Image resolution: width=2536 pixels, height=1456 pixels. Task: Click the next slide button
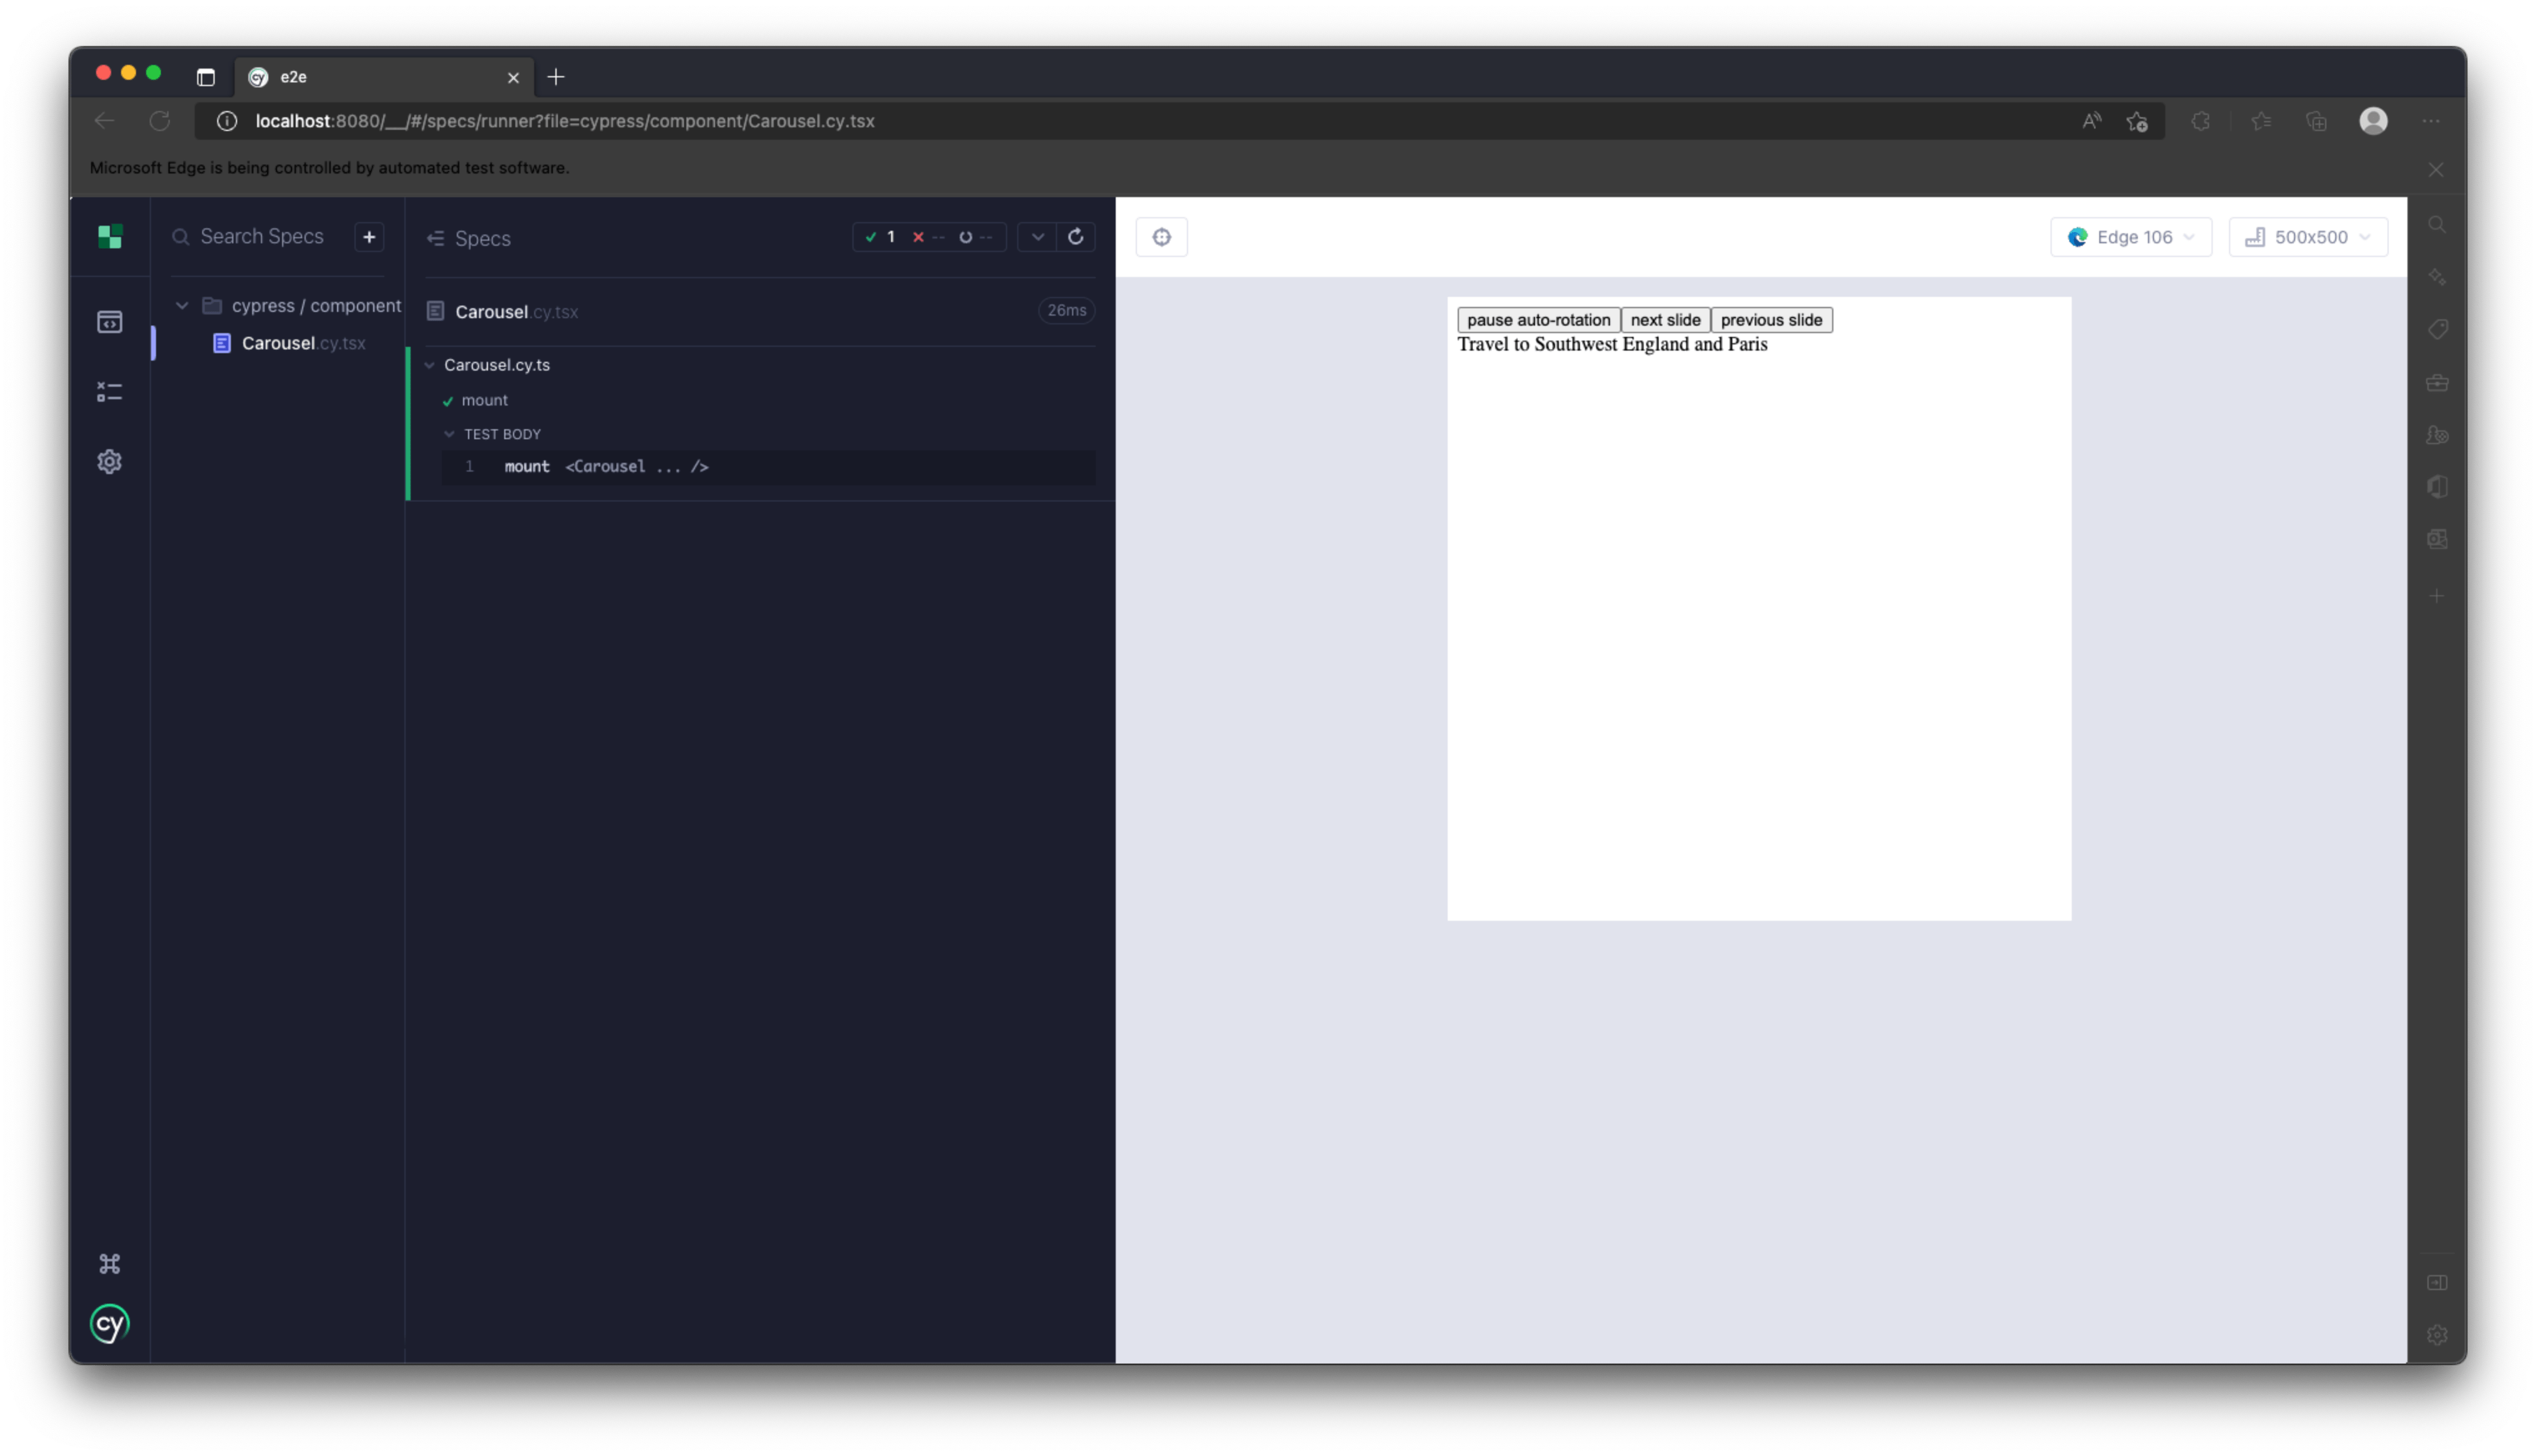pos(1665,319)
